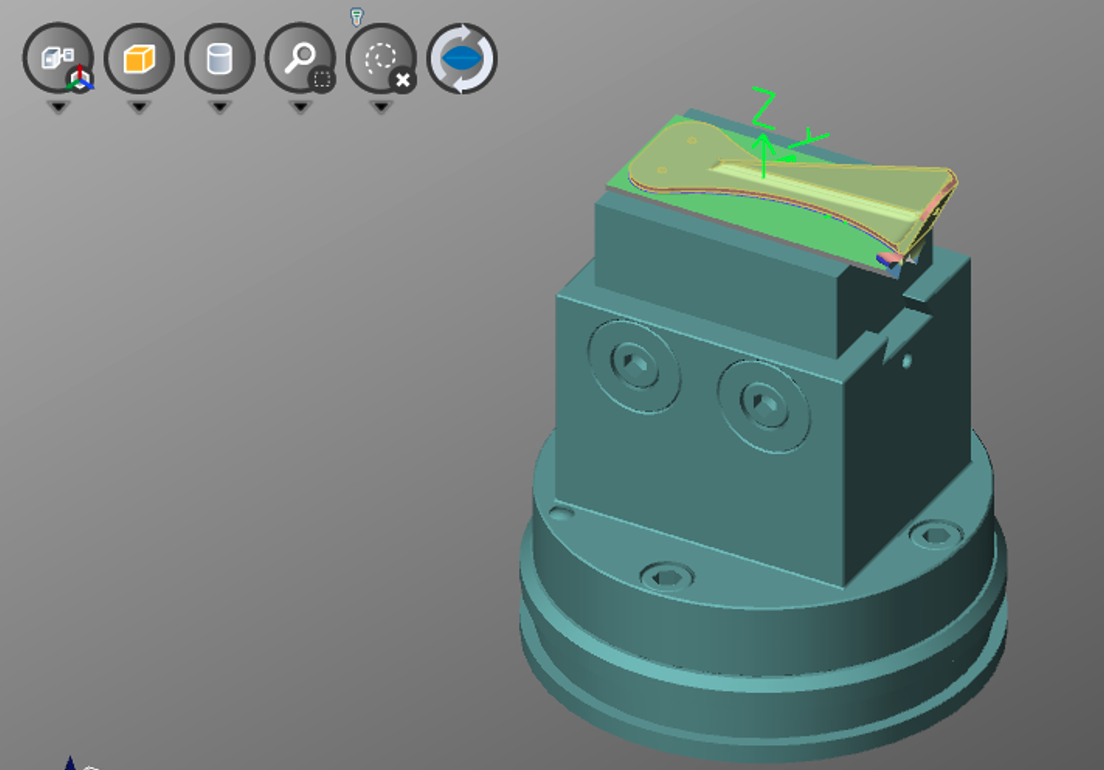Click the blue refresh view icon
The width and height of the screenshot is (1104, 770).
[462, 58]
